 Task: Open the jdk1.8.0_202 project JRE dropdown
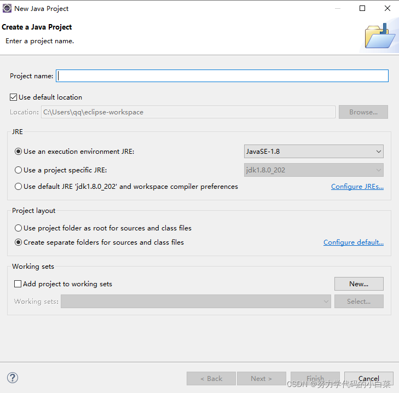(x=314, y=170)
